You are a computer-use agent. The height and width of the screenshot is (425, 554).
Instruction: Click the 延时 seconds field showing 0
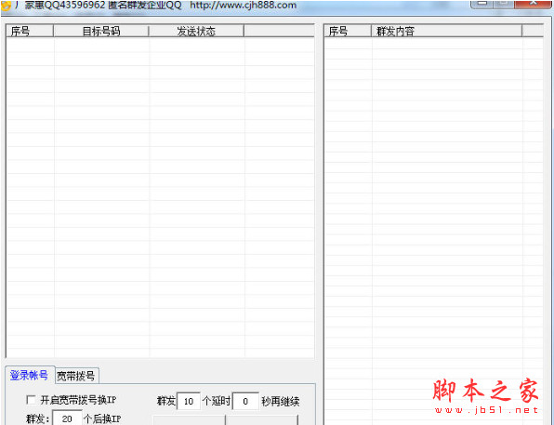[245, 402]
